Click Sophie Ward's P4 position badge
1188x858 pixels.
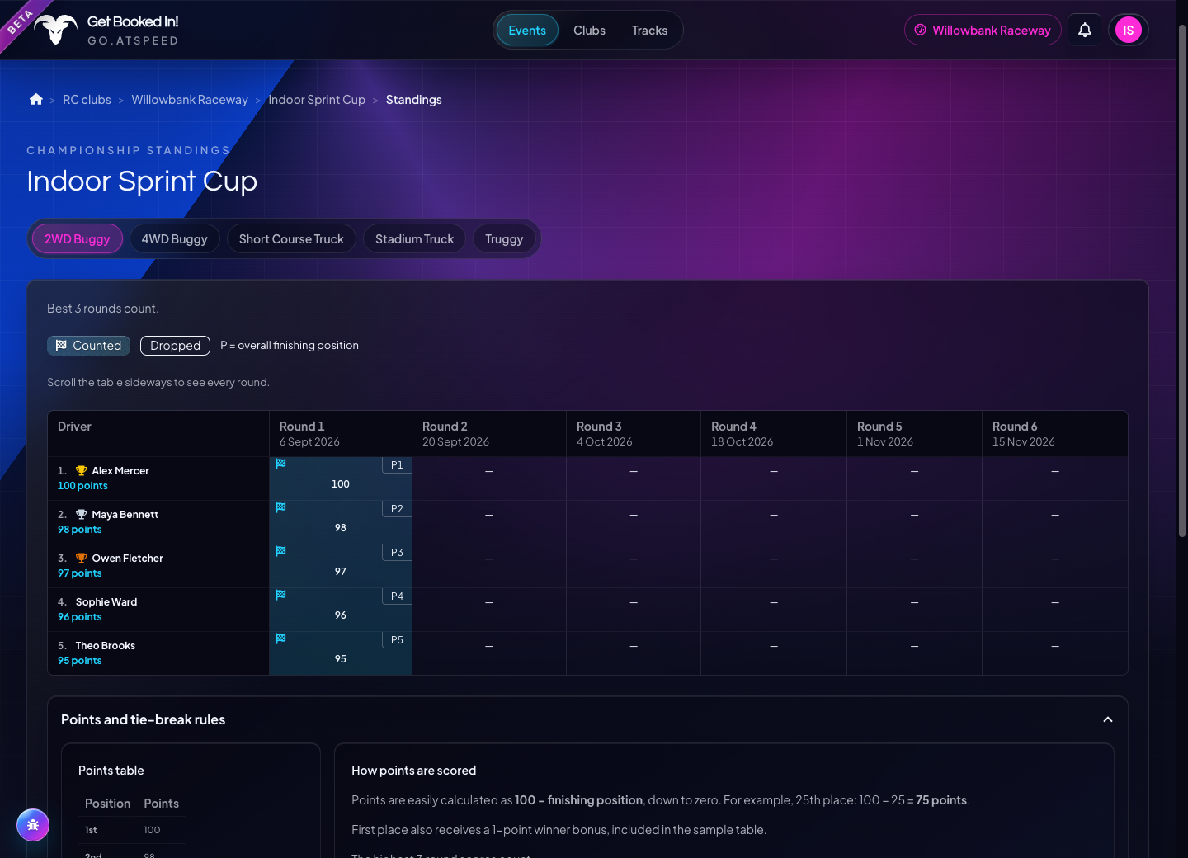pos(397,596)
